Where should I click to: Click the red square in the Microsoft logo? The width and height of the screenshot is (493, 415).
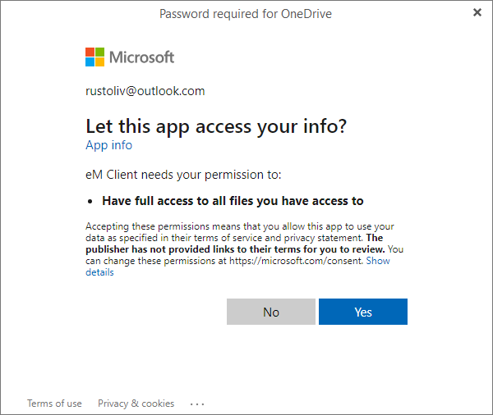tap(90, 52)
